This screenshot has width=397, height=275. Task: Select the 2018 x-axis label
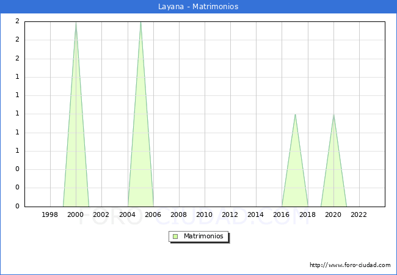308,215
